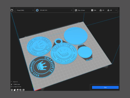Screen dimensions: 130x98
Task: Select the right side view cube icon
Action: coord(23,90)
